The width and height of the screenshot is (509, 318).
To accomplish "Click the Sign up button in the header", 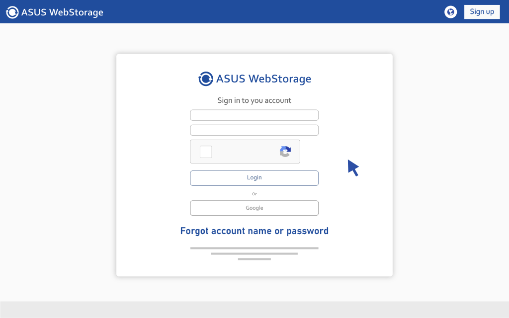I will pos(482,11).
